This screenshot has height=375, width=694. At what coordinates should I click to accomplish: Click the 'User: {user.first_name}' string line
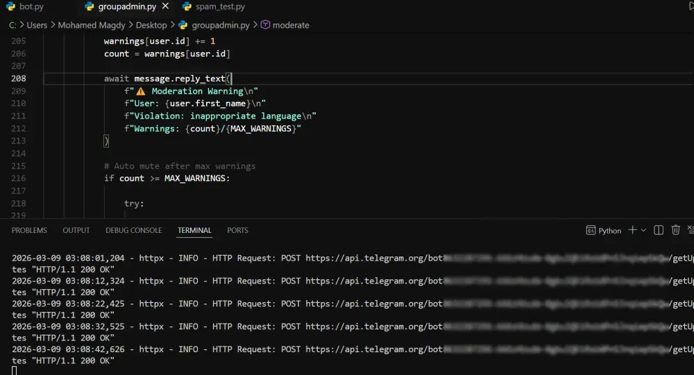point(195,103)
